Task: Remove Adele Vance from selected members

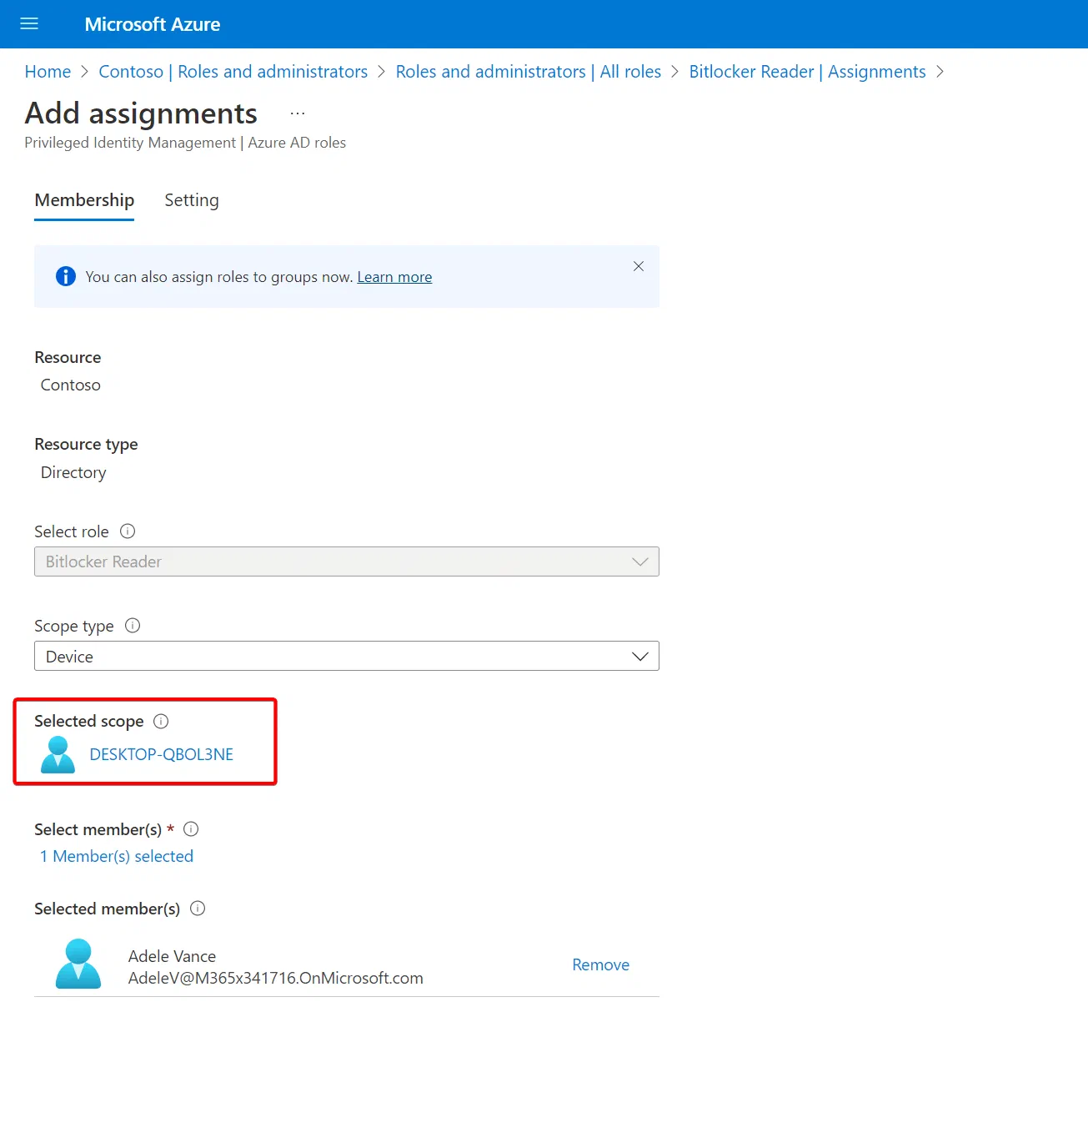Action: pos(600,964)
